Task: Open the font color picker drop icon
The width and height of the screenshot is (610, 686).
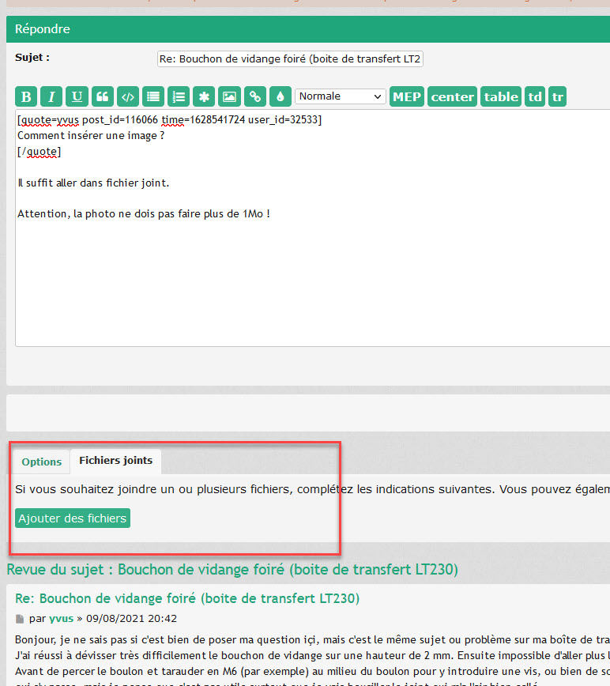Action: click(x=280, y=97)
